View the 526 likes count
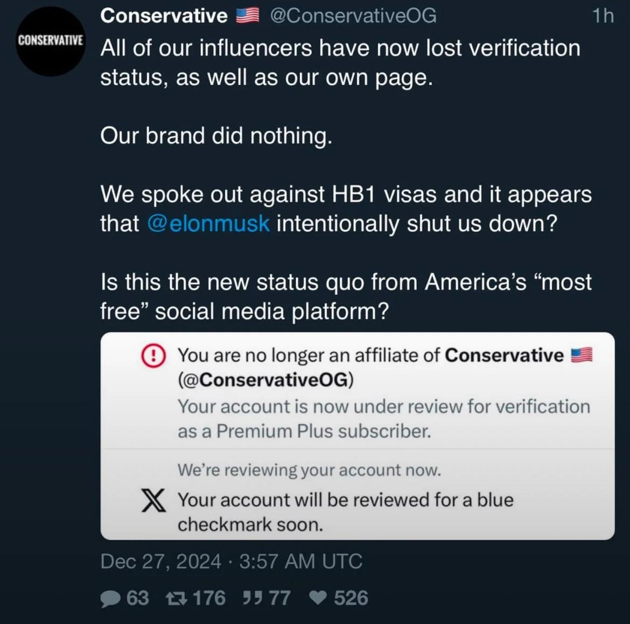 point(351,598)
